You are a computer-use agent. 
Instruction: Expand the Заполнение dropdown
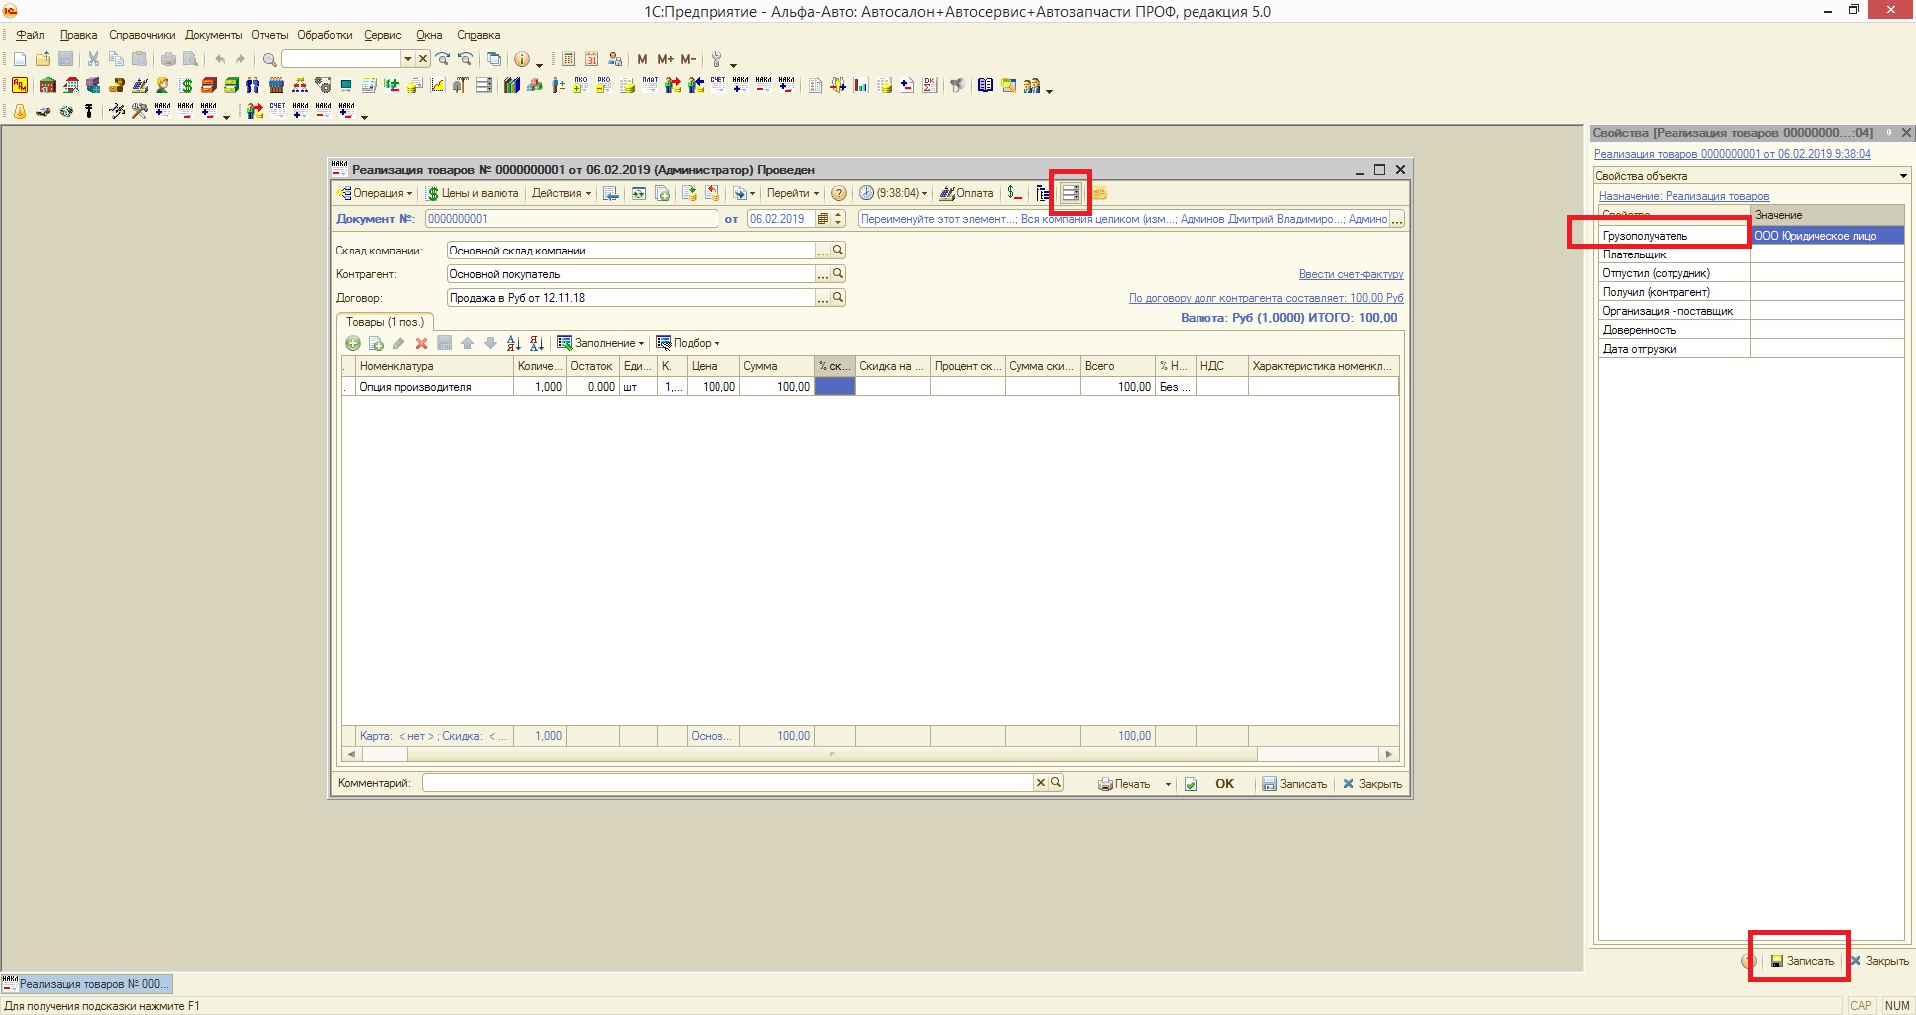coord(600,343)
